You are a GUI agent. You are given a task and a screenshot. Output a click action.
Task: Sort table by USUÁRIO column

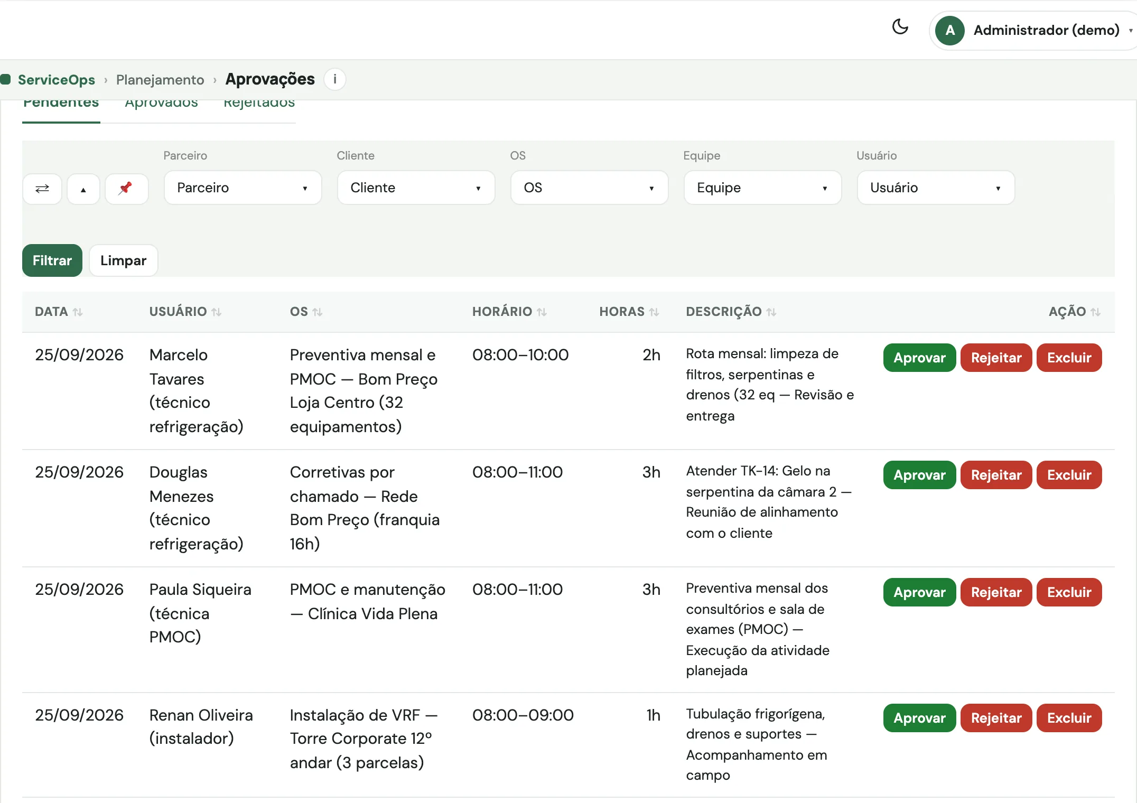185,312
